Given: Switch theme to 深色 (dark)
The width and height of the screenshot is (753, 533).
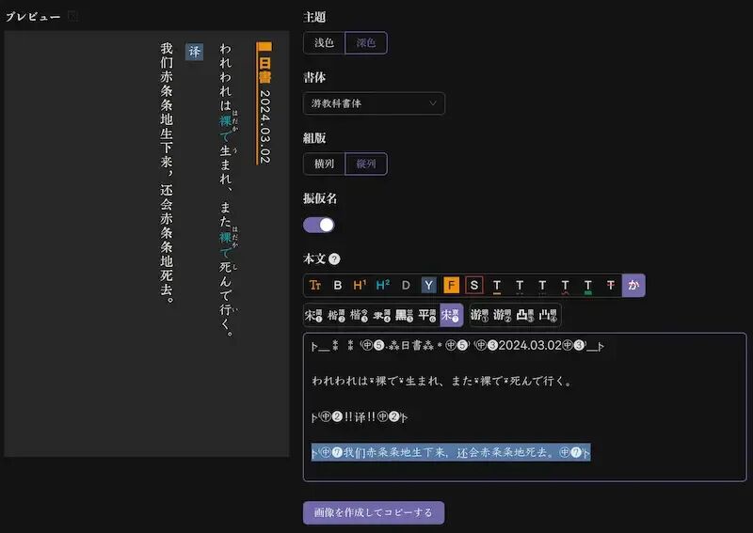Looking at the screenshot, I should point(366,42).
